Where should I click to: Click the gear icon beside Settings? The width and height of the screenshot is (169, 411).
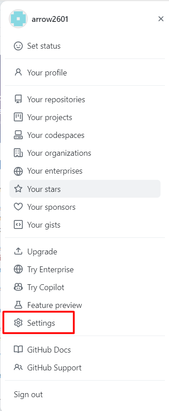[x=18, y=323]
